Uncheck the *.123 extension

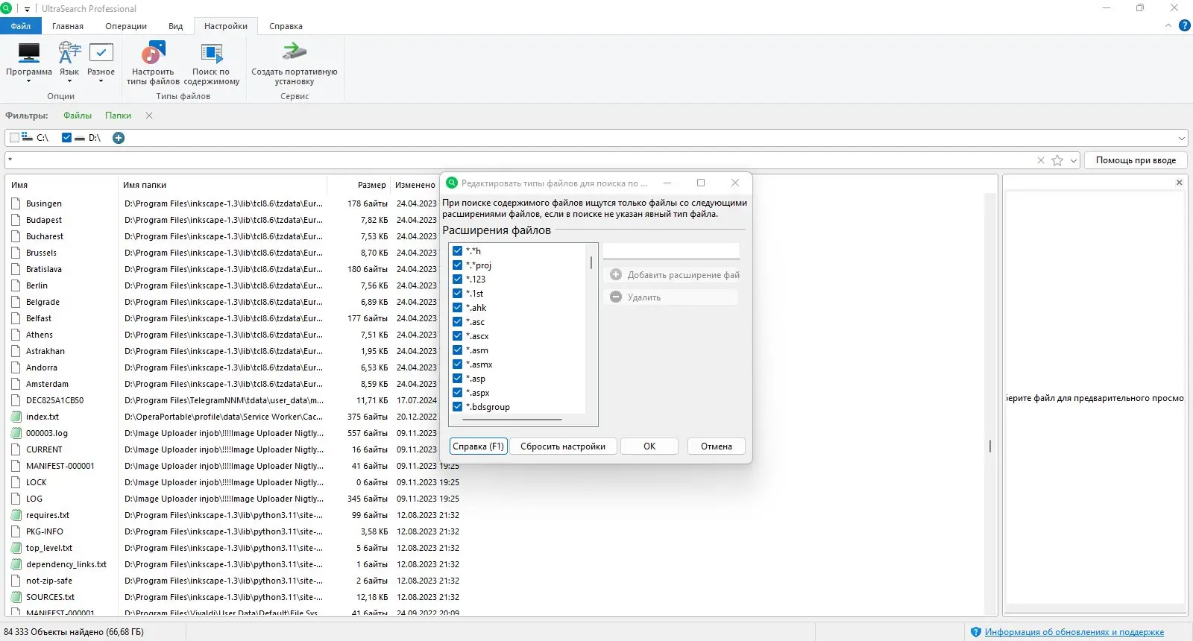(457, 280)
